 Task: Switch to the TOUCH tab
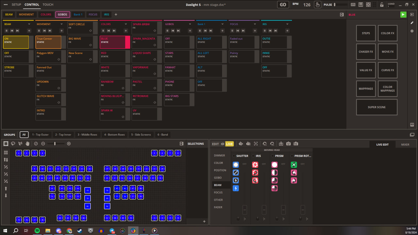(48, 5)
